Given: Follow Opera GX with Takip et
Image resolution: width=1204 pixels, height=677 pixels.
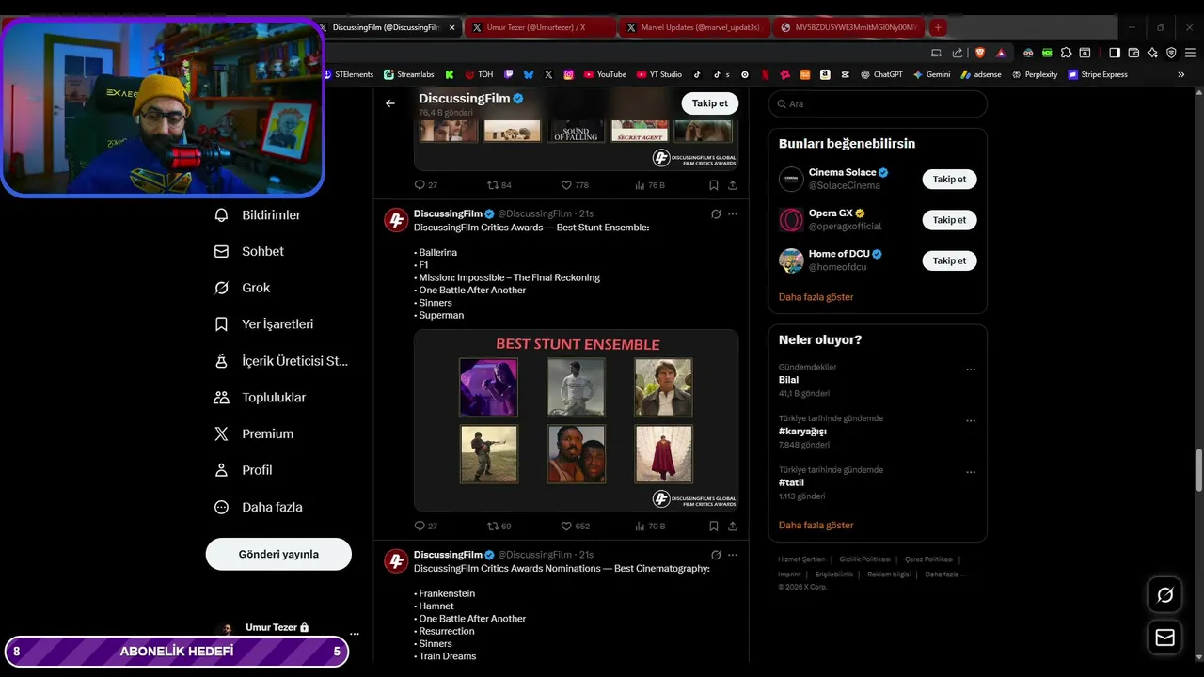Looking at the screenshot, I should click(949, 220).
